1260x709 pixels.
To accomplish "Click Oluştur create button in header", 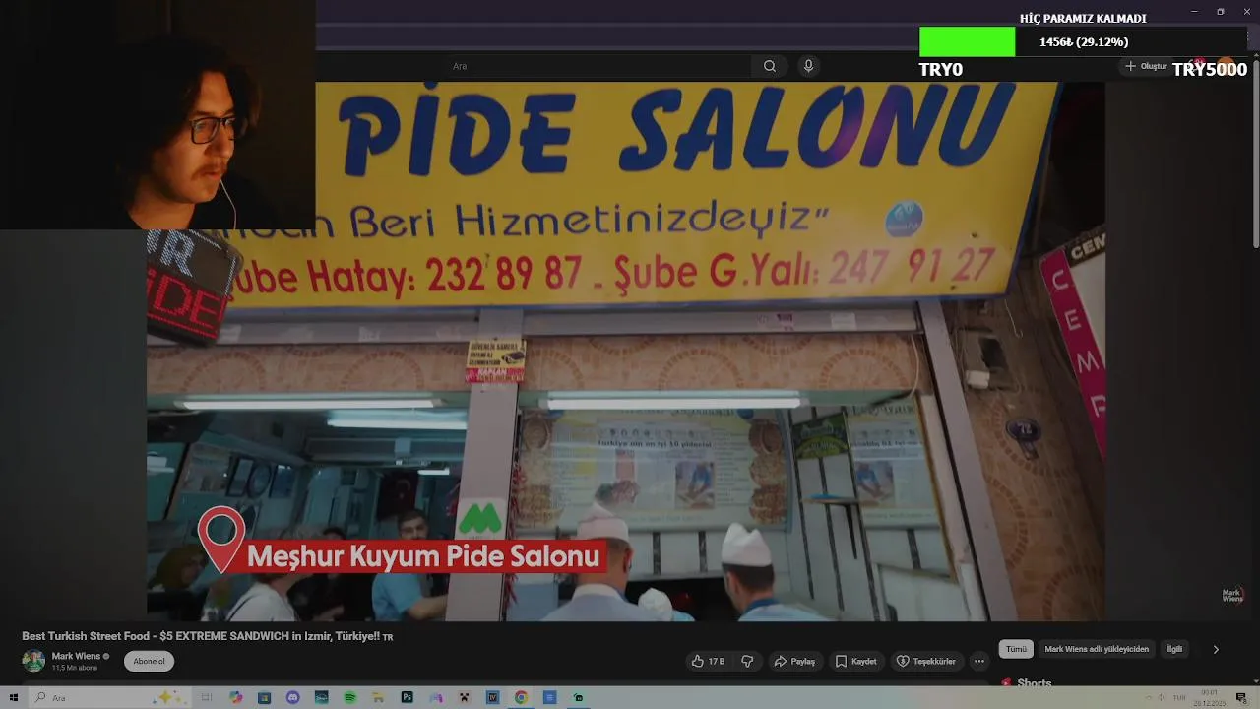I will tap(1147, 66).
